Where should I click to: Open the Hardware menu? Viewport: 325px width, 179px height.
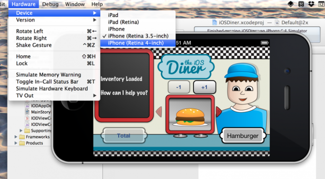pyautogui.click(x=23, y=4)
